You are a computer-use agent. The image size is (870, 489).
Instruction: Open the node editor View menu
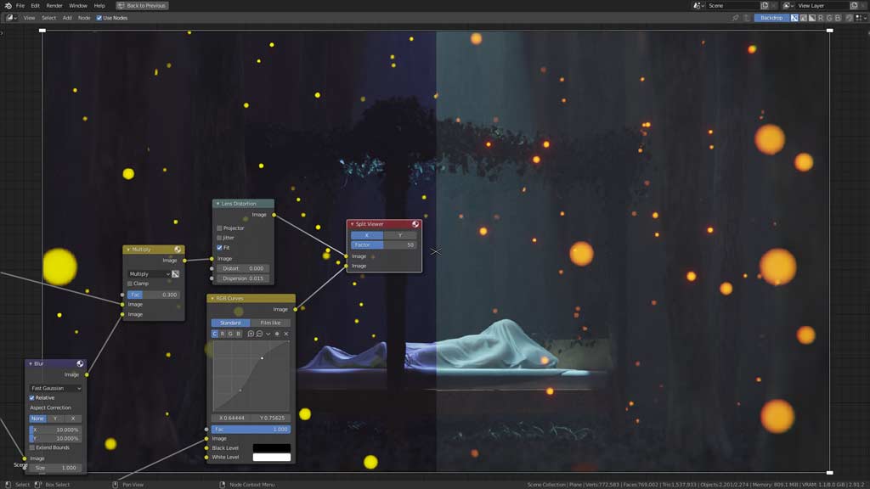point(29,18)
